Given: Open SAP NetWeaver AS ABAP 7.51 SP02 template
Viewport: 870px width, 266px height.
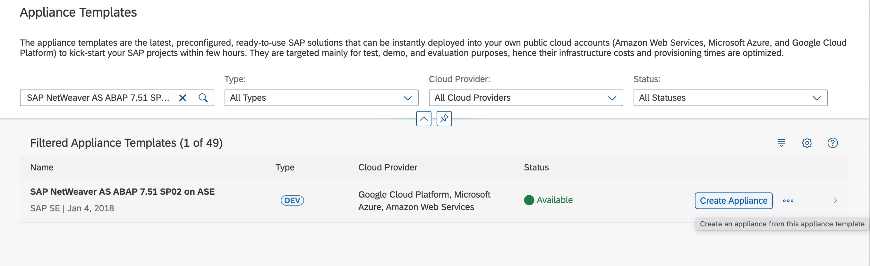Looking at the screenshot, I should click(122, 192).
